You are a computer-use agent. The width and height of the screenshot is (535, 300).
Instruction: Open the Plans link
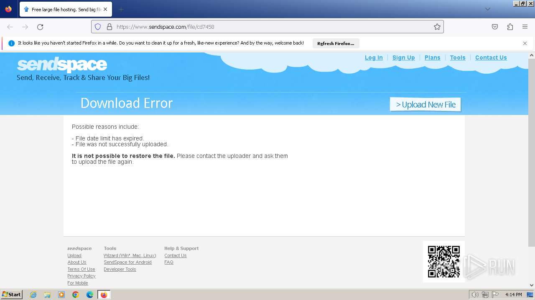[432, 58]
